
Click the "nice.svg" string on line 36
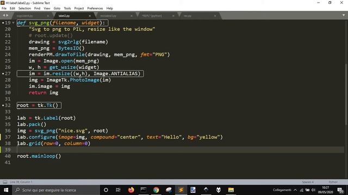(73, 131)
